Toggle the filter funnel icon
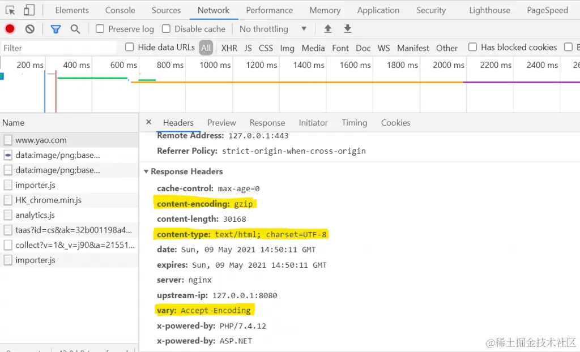 [x=56, y=29]
